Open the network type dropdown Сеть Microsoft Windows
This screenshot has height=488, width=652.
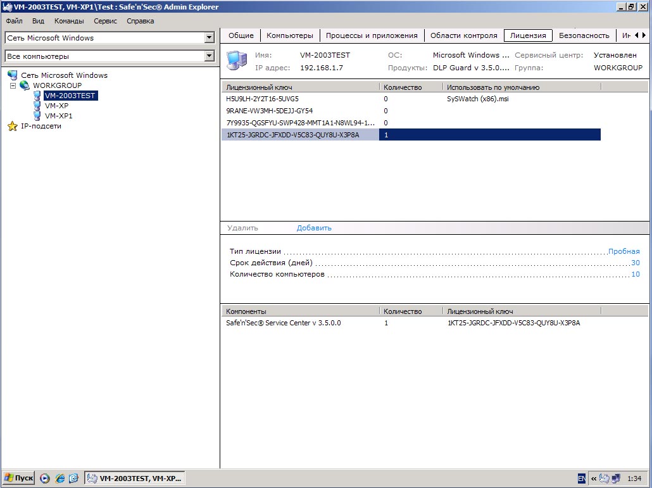pyautogui.click(x=209, y=38)
